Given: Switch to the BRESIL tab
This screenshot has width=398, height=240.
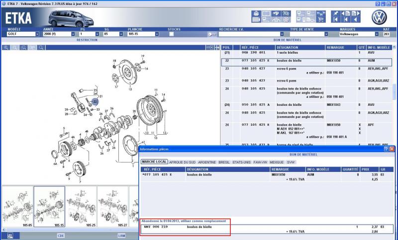Looking at the screenshot, I should coord(224,162).
